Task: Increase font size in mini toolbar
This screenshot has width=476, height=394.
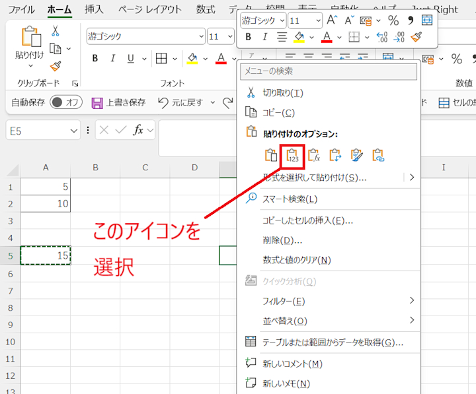Action: 332,20
